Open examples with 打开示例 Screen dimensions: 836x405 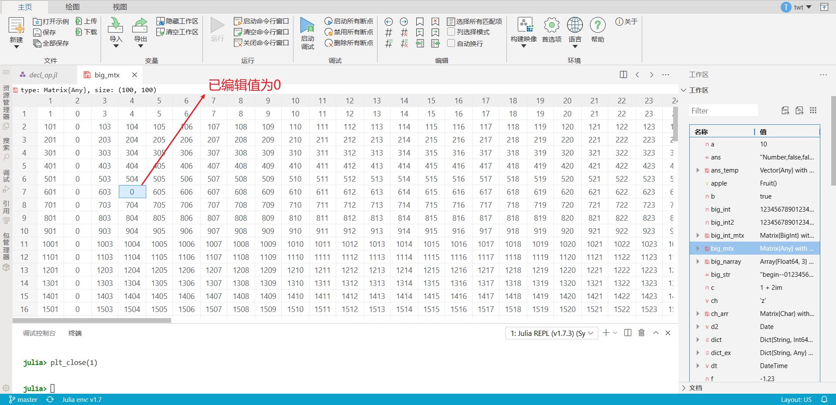click(51, 21)
